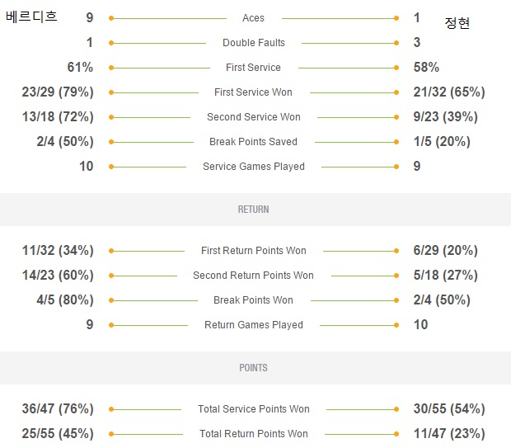Click right orange dot beside Break Points Saved
511x448 pixels.
click(396, 142)
